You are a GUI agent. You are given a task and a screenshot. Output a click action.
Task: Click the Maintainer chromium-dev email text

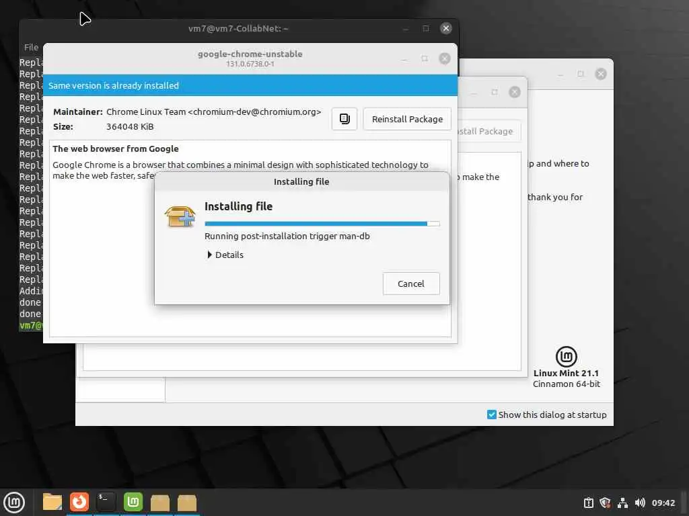tap(213, 112)
